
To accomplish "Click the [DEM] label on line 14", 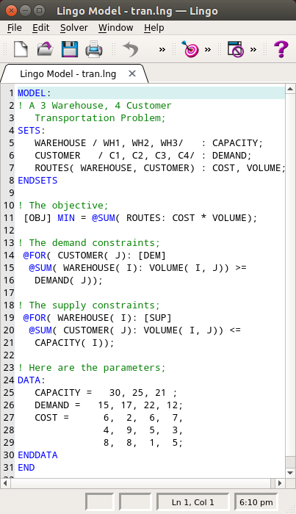I will 152,255.
